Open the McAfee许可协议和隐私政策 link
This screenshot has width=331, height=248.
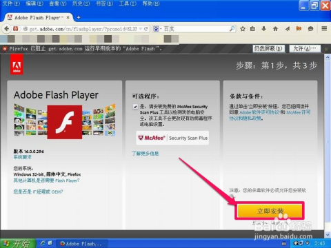[270, 115]
